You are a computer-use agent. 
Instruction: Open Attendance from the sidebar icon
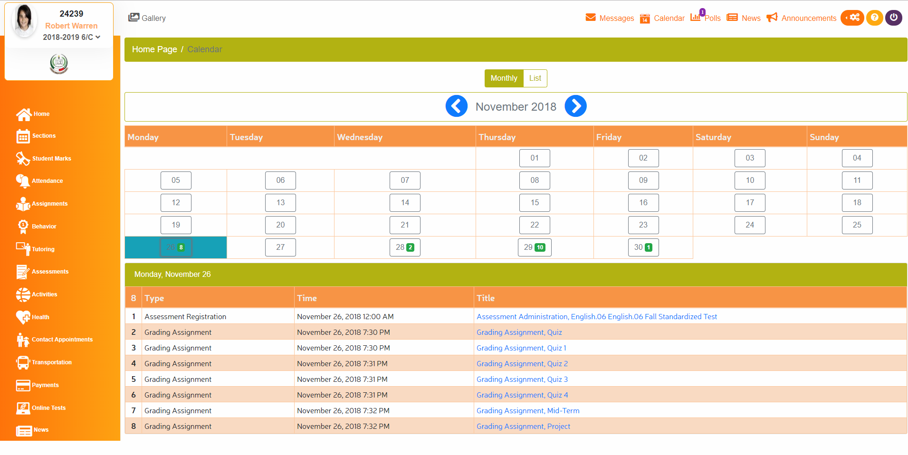23,181
